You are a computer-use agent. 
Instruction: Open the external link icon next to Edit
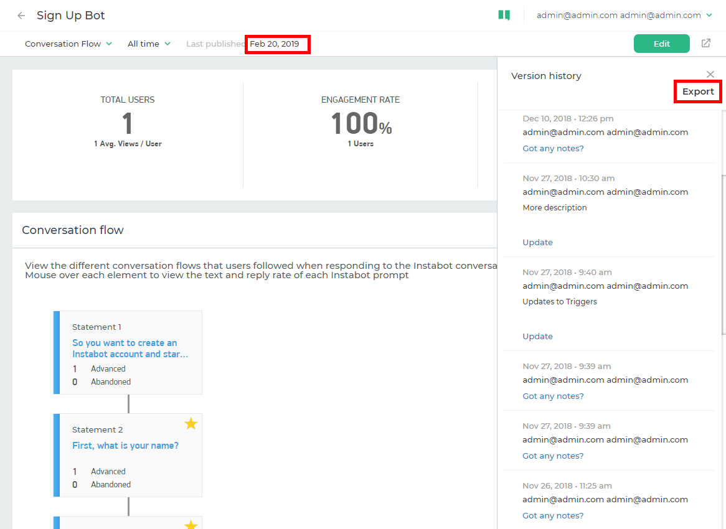click(705, 43)
